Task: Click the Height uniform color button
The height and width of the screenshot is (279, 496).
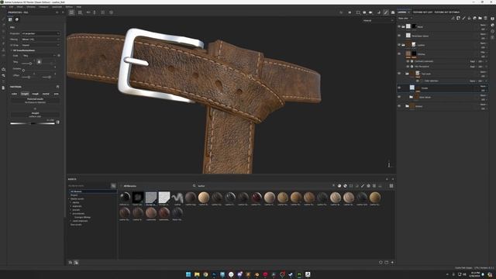Action: tap(35, 115)
